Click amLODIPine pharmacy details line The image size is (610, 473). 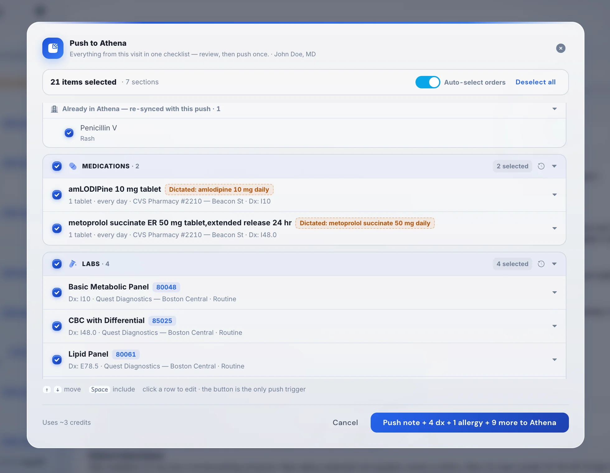170,201
